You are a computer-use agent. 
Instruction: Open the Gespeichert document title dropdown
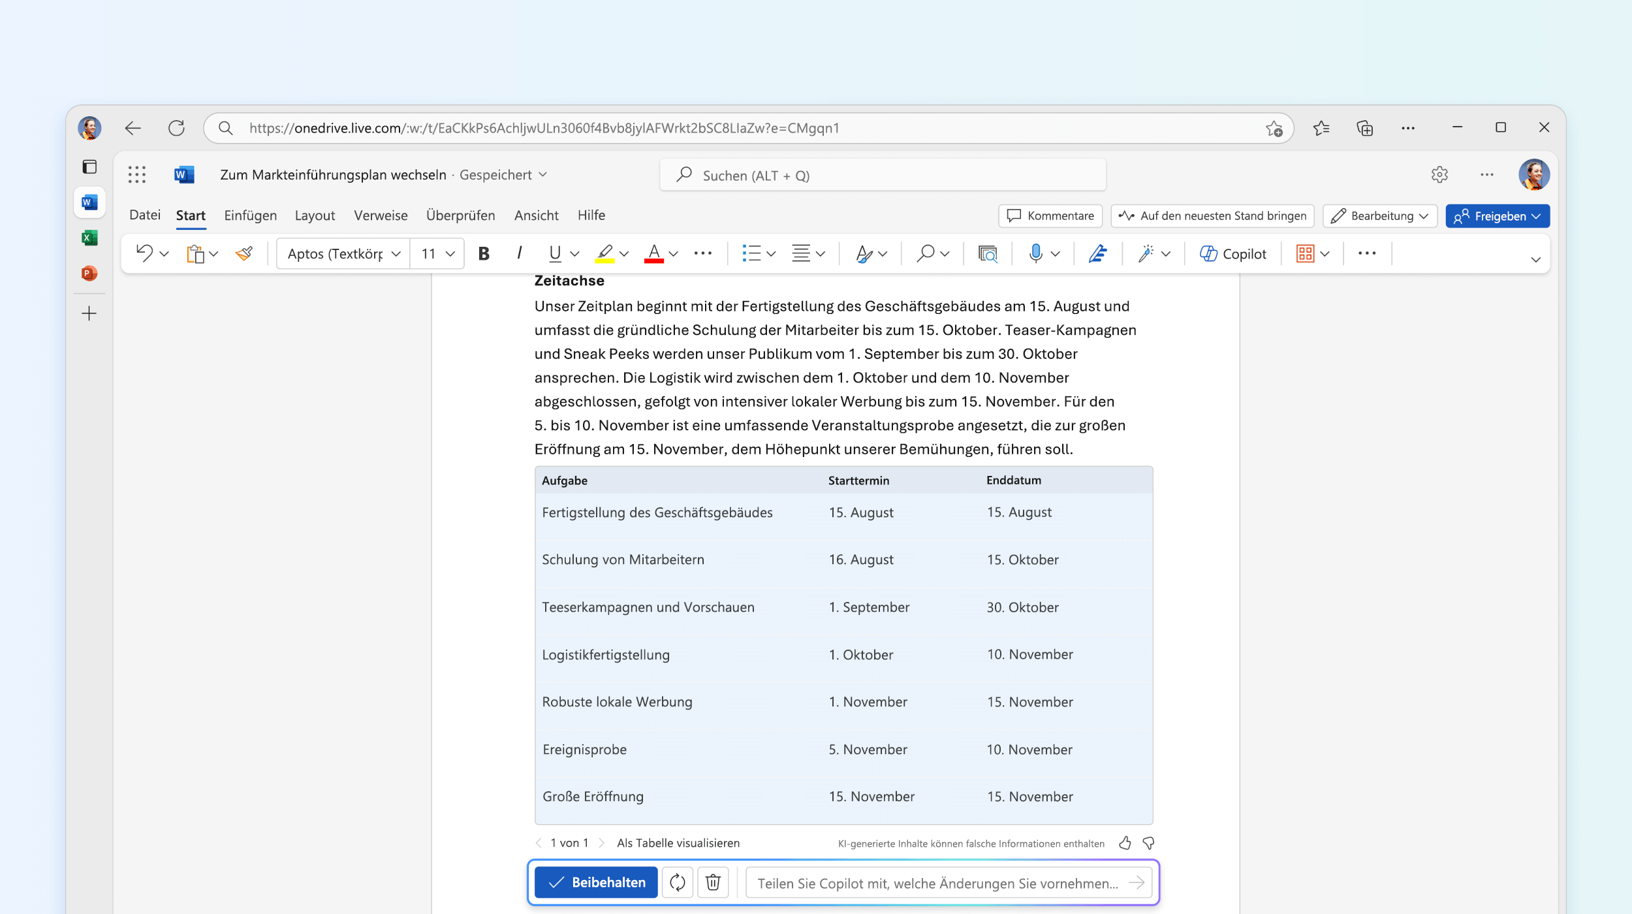click(503, 175)
